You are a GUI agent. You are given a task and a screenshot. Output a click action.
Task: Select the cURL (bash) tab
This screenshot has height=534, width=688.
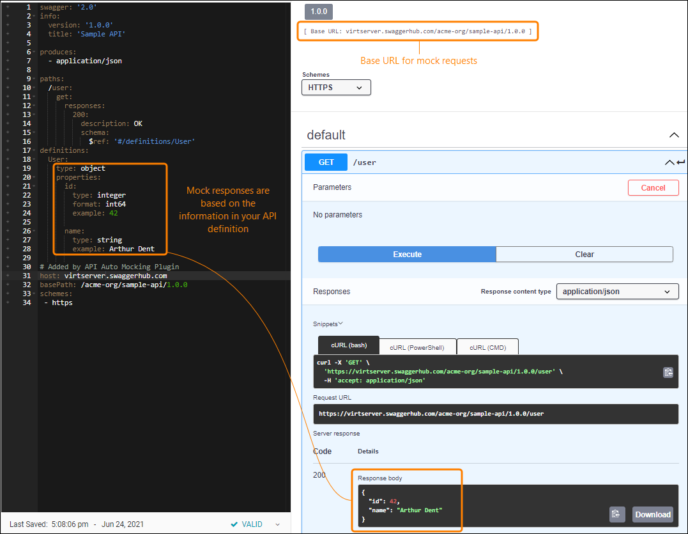click(348, 345)
